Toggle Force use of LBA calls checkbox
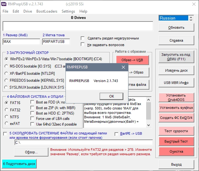Viewport: 199px width, 171px height. pyautogui.click(x=32, y=119)
